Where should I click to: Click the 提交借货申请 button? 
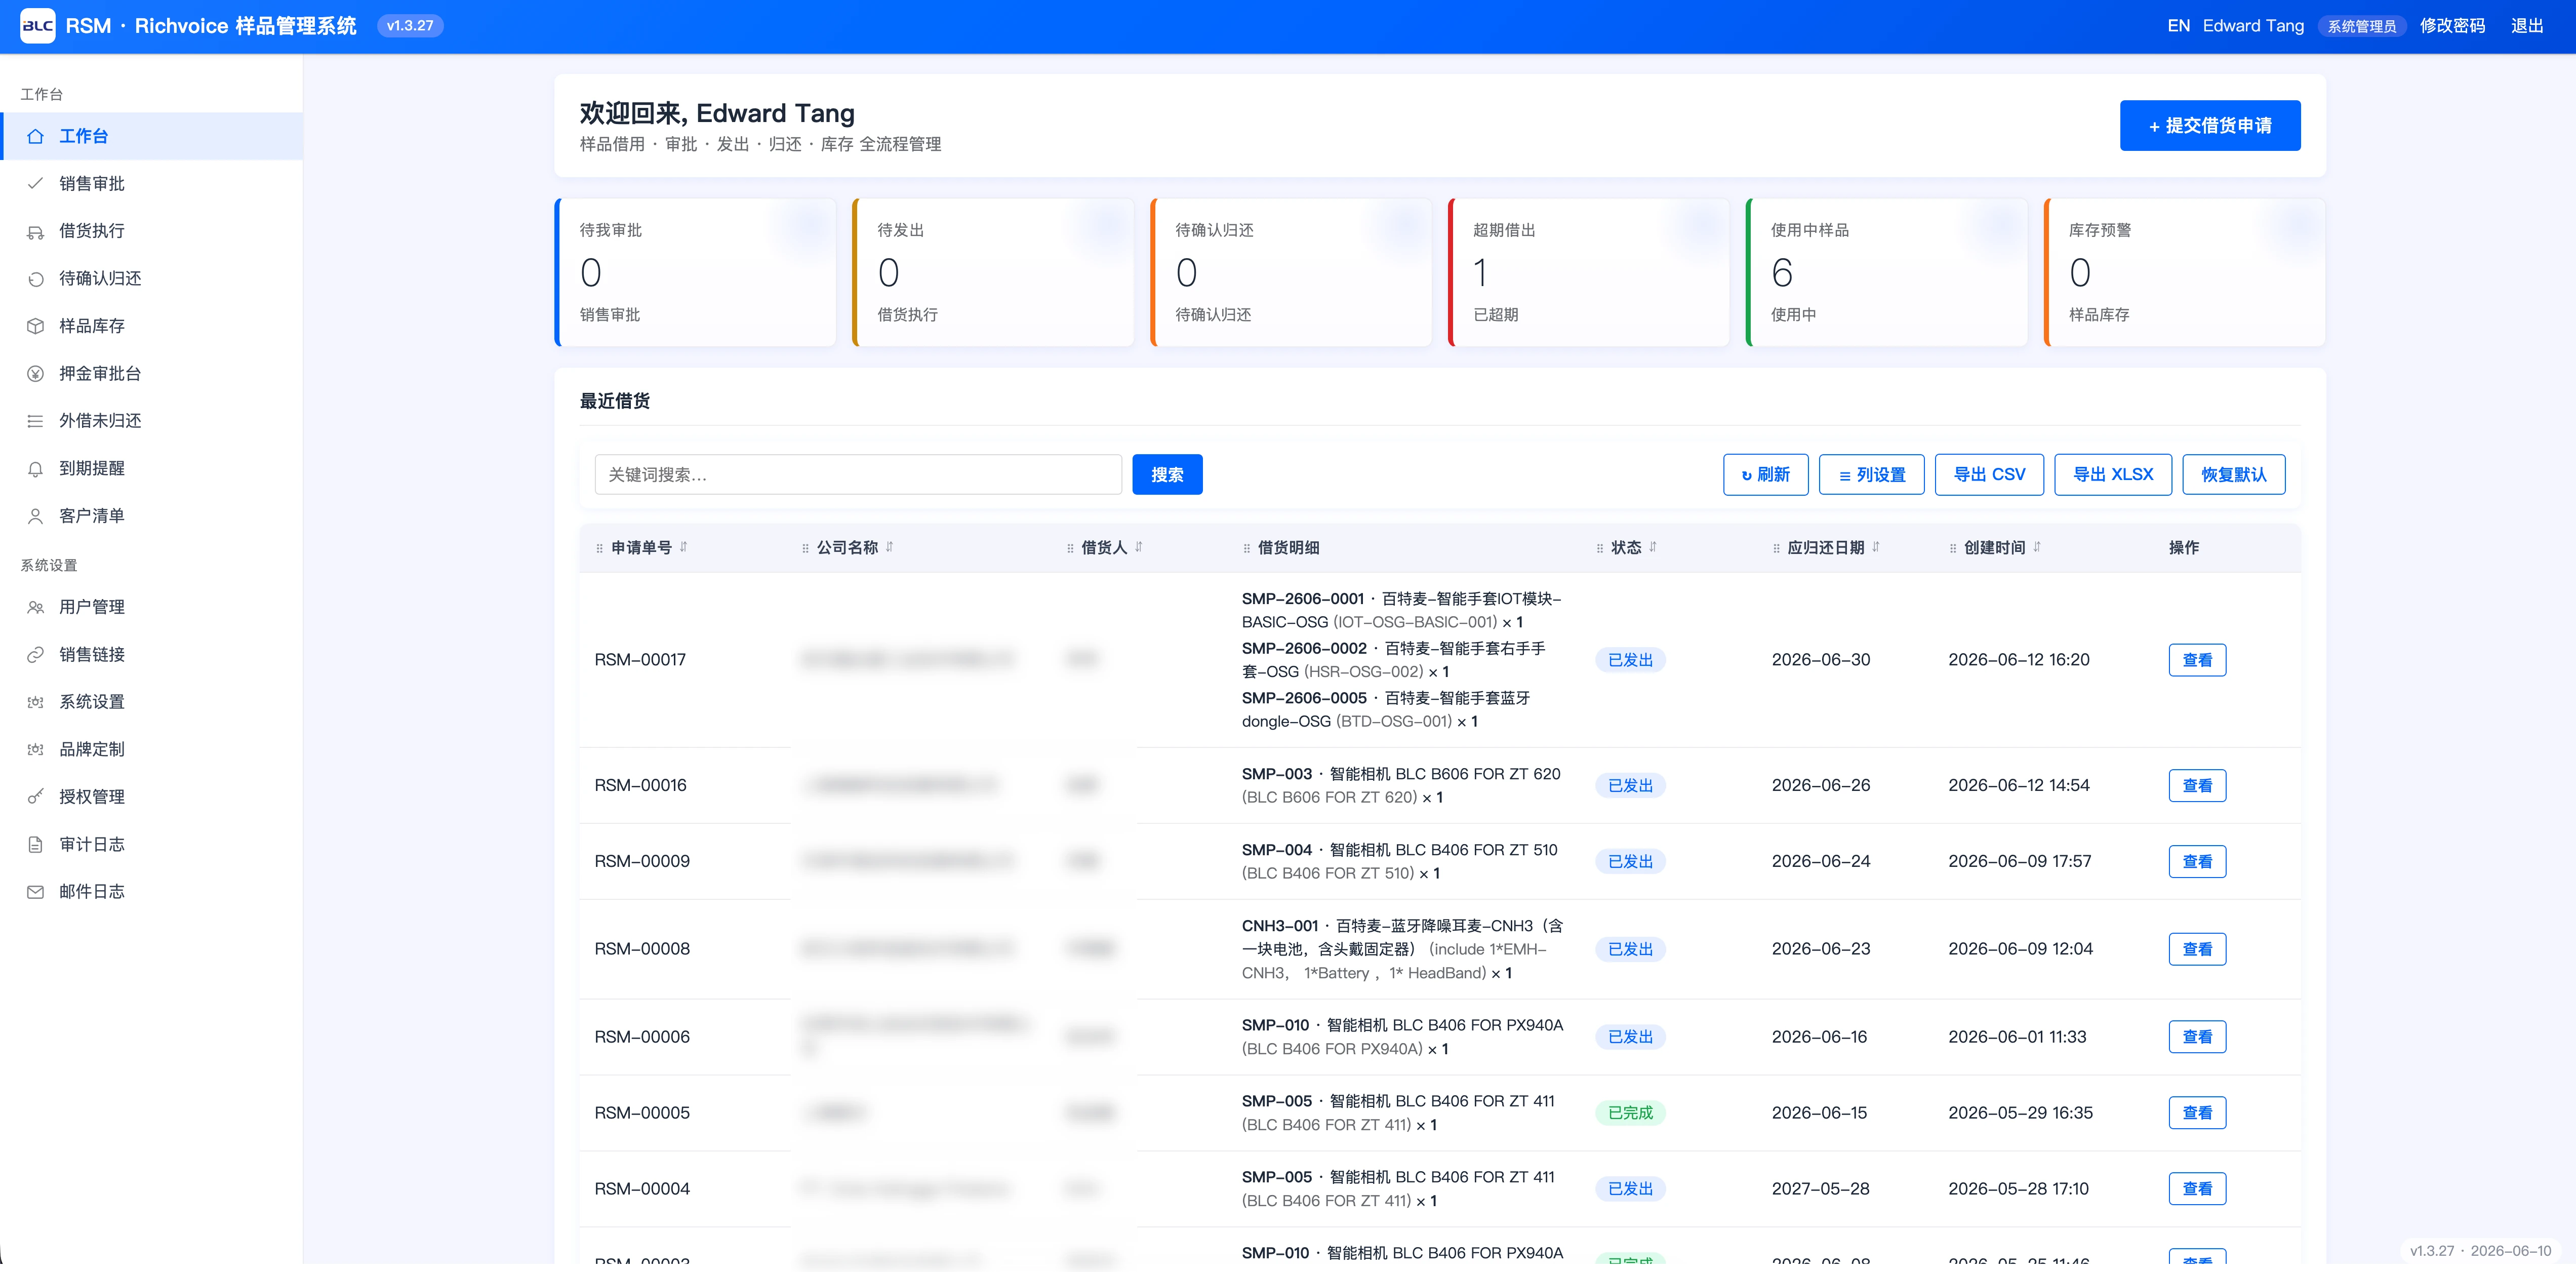pyautogui.click(x=2209, y=126)
